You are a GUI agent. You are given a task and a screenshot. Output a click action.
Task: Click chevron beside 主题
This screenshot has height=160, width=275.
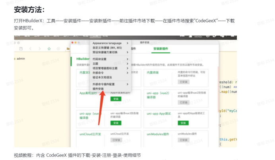[128, 64]
